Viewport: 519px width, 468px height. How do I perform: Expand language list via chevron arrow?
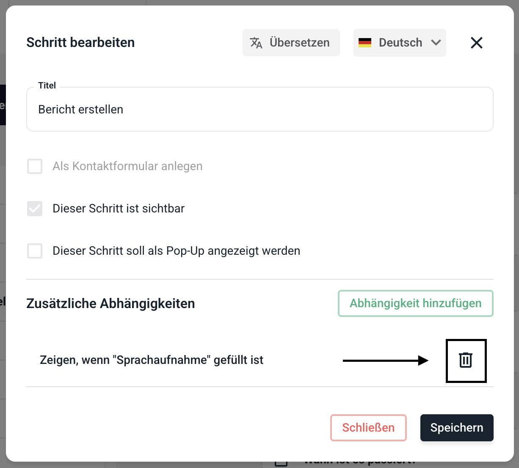(436, 43)
